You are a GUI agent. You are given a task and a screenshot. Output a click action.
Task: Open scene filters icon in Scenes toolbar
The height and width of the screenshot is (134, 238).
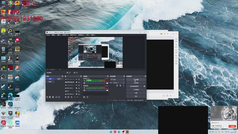point(53,97)
